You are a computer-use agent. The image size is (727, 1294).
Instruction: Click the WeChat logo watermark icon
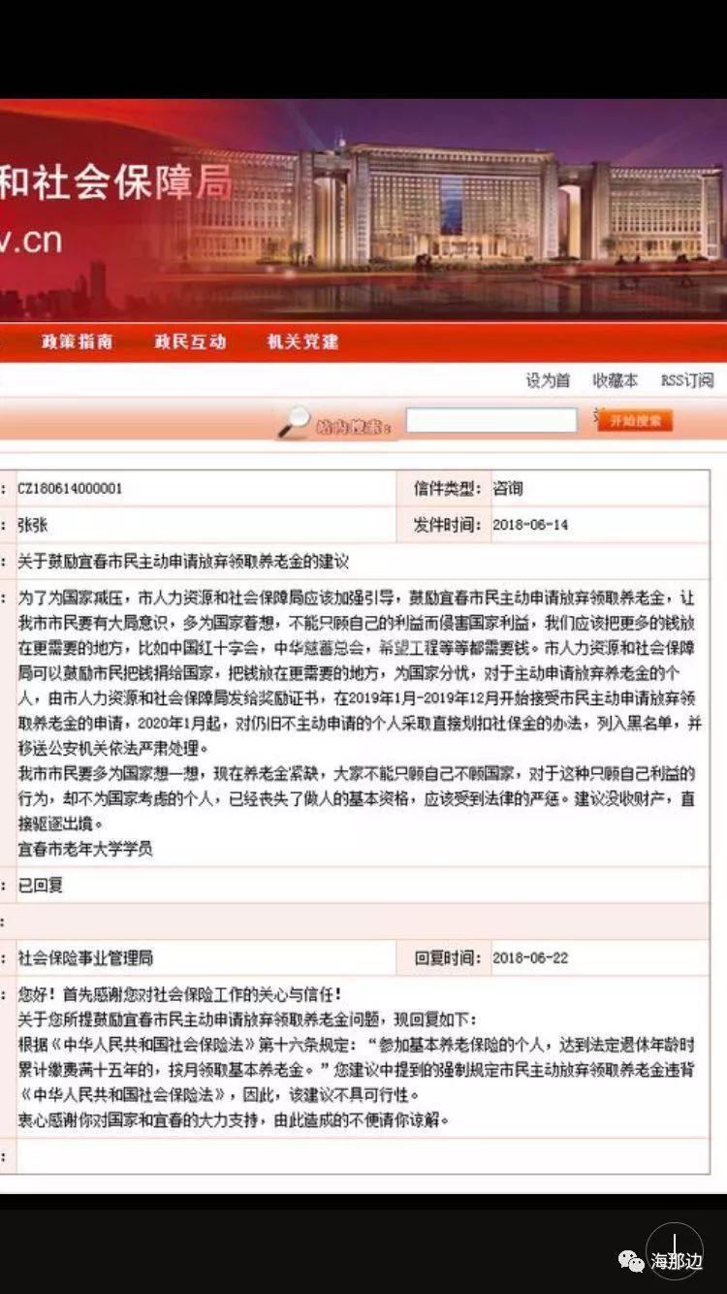(x=632, y=1261)
